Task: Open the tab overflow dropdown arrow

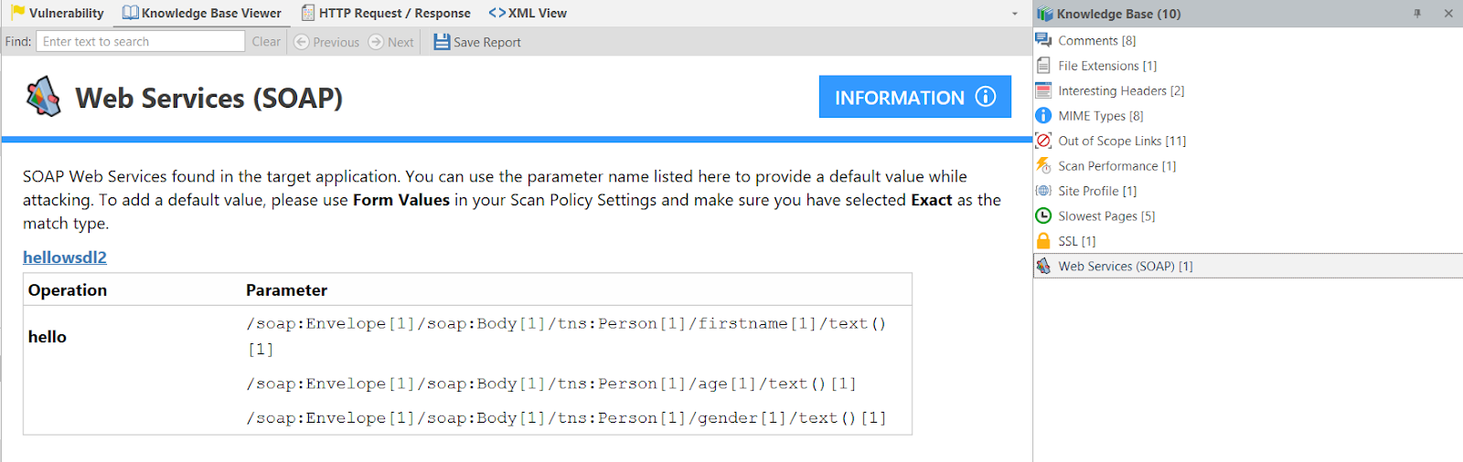Action: pos(1014,14)
